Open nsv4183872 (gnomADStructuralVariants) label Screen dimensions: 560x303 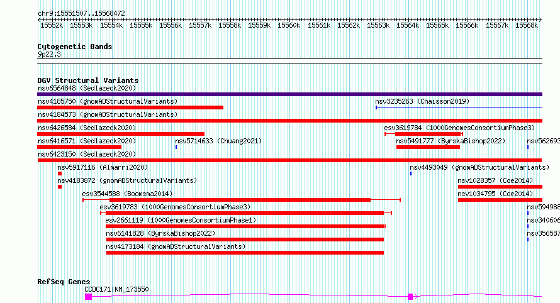coord(127,180)
